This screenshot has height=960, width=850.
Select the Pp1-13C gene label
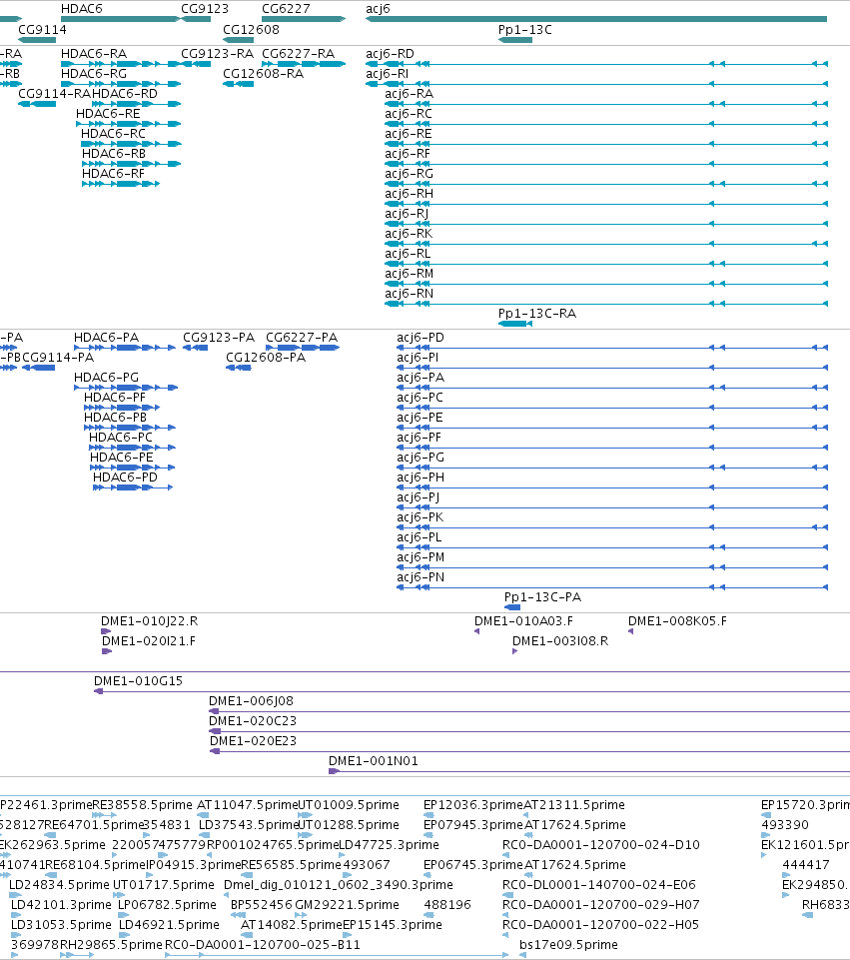coord(525,29)
